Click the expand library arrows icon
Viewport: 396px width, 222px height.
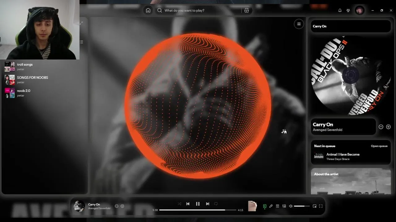[x=81, y=23]
